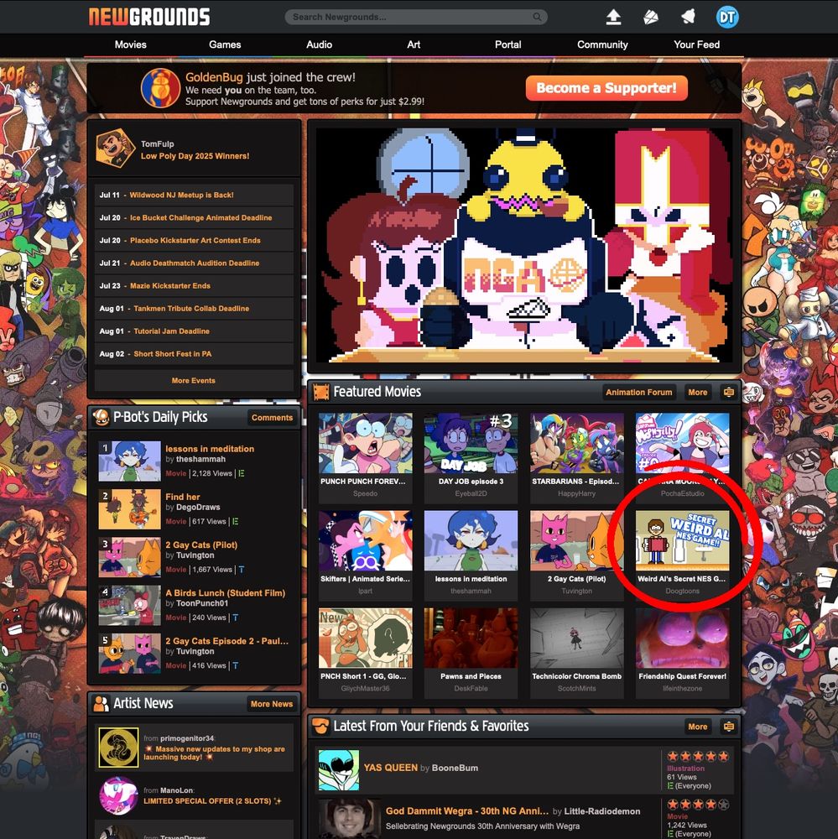Open Mazie Kickstarter Ends event

coord(170,286)
